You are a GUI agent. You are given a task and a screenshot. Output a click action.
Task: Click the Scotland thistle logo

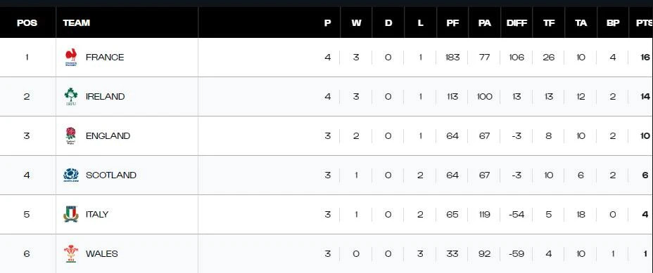[x=71, y=175]
